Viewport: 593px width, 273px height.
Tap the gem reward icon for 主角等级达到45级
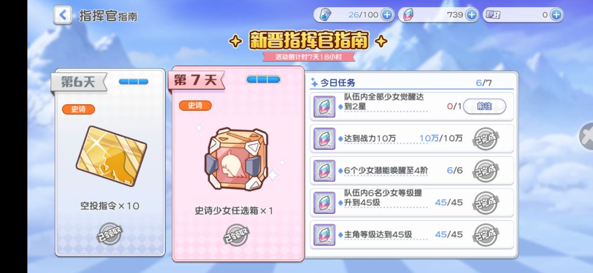(x=324, y=235)
